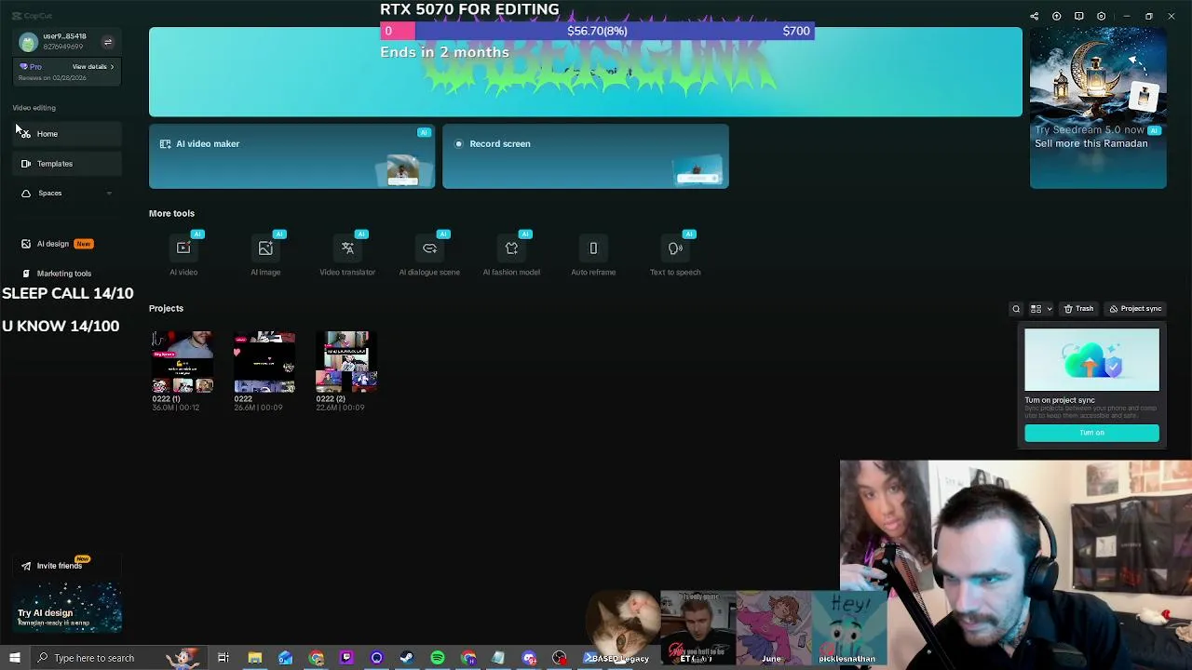Go to Home in the sidebar

(x=67, y=134)
